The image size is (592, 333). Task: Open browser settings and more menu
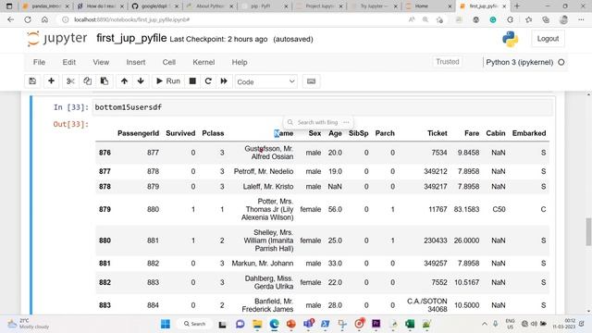pyautogui.click(x=581, y=19)
